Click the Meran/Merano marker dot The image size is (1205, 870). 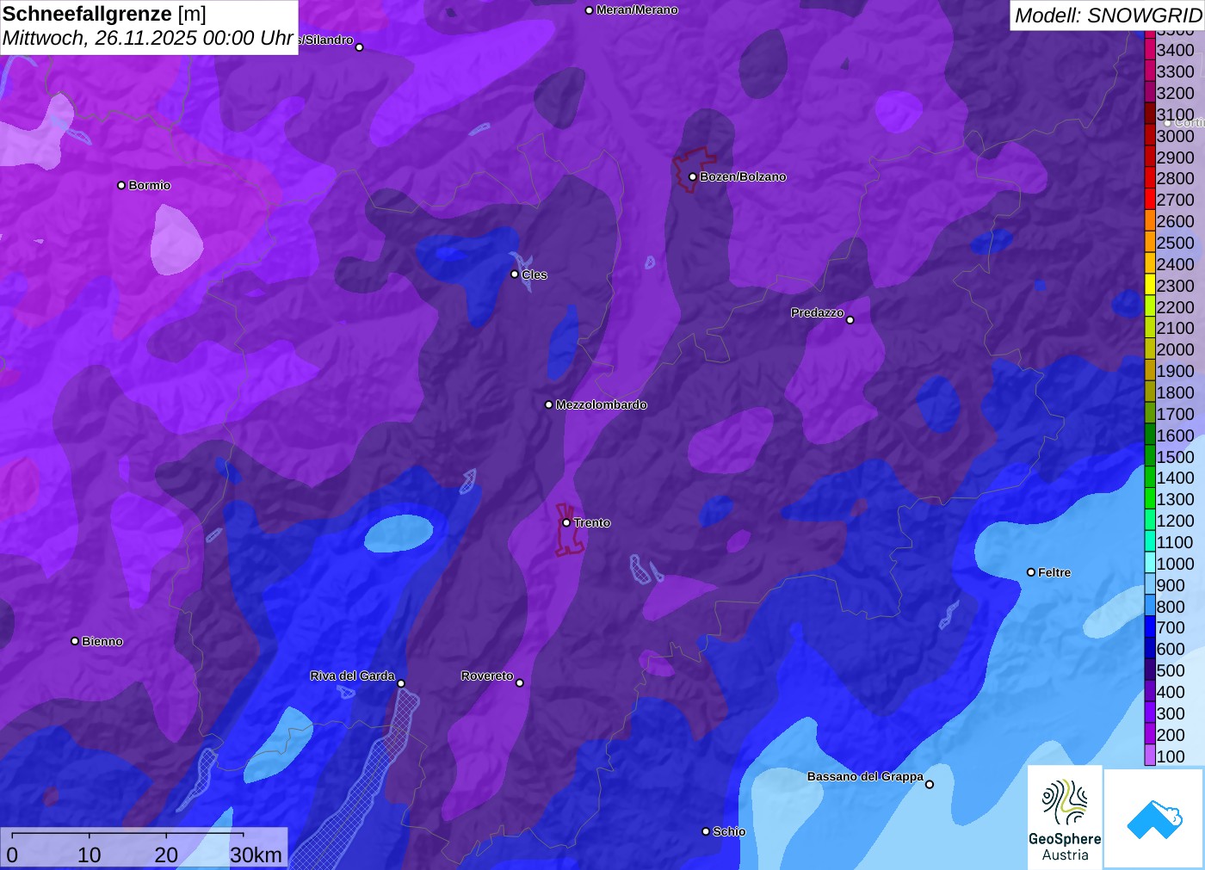click(589, 10)
